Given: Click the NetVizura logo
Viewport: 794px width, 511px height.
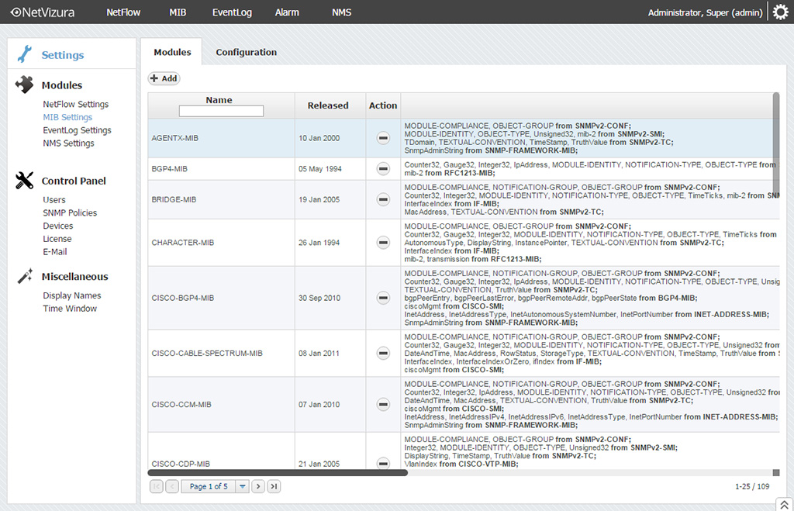Looking at the screenshot, I should (43, 12).
